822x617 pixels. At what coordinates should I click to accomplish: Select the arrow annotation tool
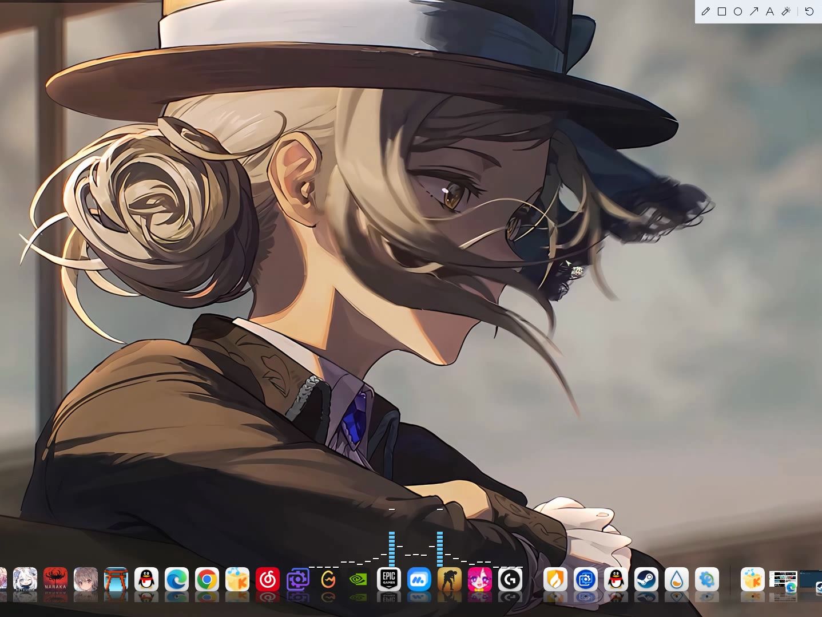click(x=754, y=11)
